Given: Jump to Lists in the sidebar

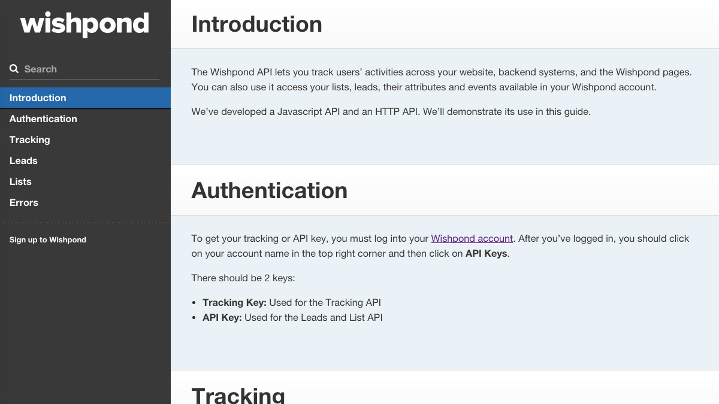Looking at the screenshot, I should [85, 181].
